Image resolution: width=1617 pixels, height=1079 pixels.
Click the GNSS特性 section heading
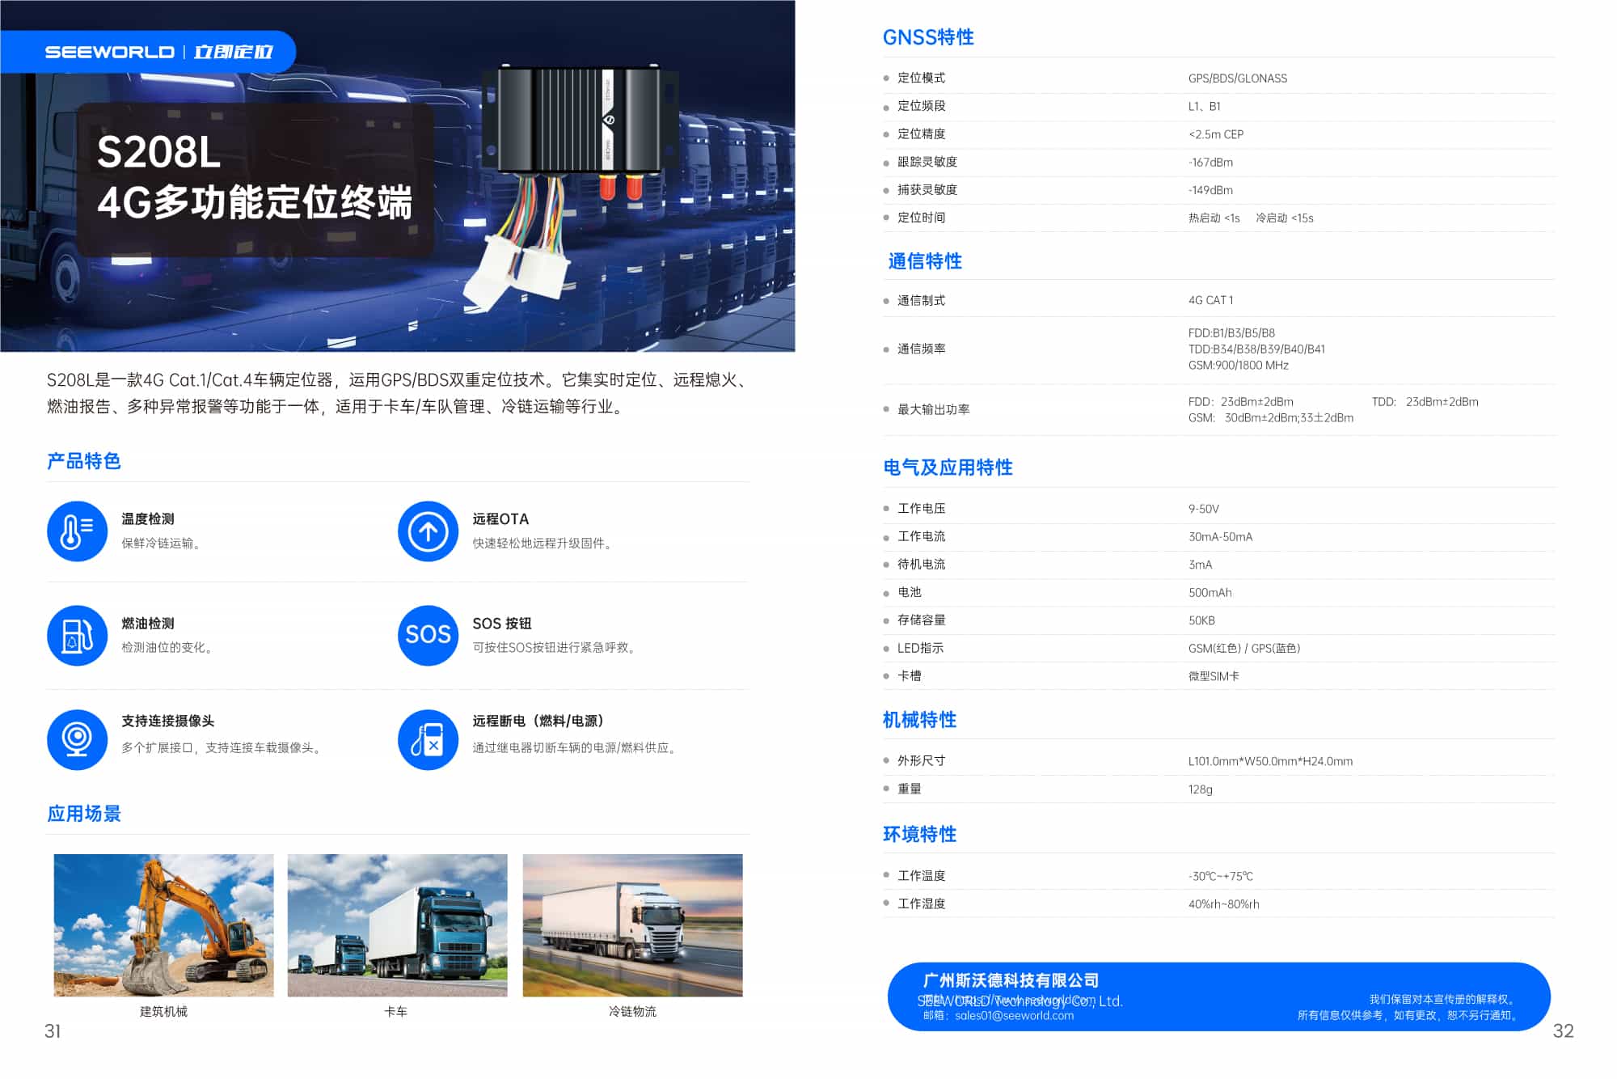click(x=927, y=37)
